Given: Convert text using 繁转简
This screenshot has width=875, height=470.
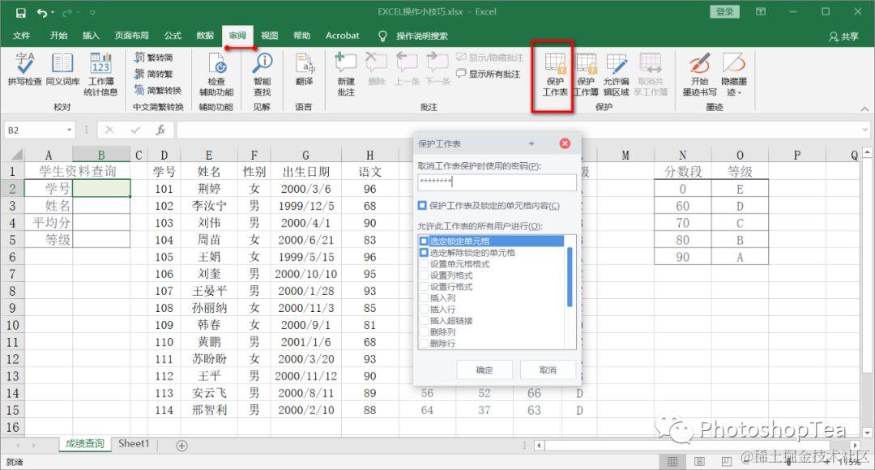Looking at the screenshot, I should click(154, 57).
